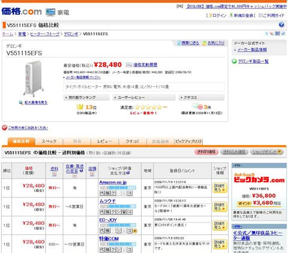This screenshot has width=288, height=253.
Task: Click the 留 payment icon for ムラウチ
Action: (124, 212)
